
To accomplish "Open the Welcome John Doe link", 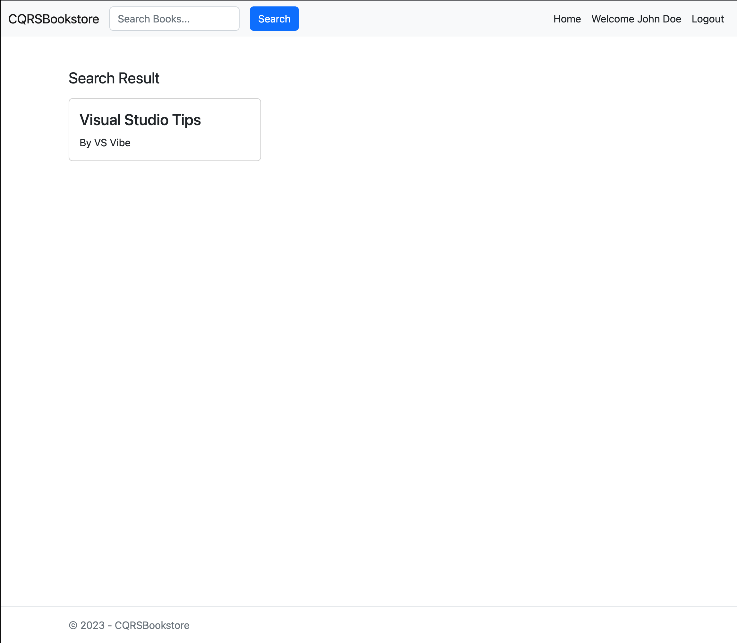I will [636, 19].
